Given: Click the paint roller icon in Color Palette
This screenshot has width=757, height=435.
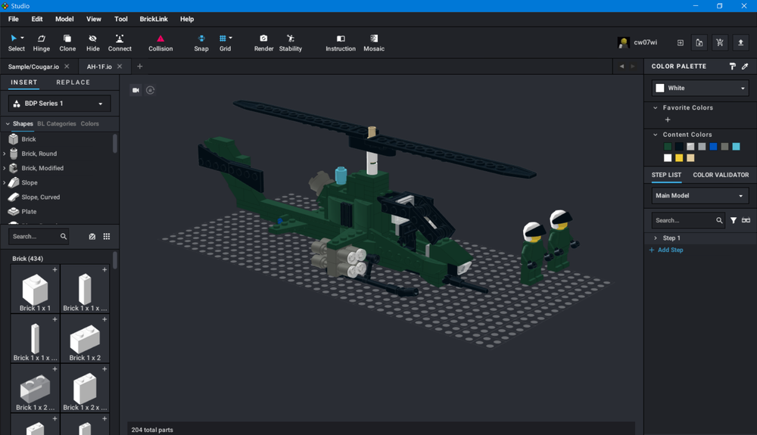Looking at the screenshot, I should pos(732,67).
